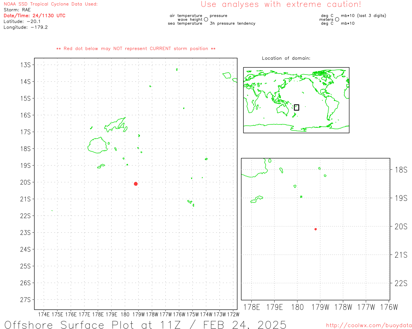
Task: Click the '22S' label on zoomed inset map
Action: (401, 283)
